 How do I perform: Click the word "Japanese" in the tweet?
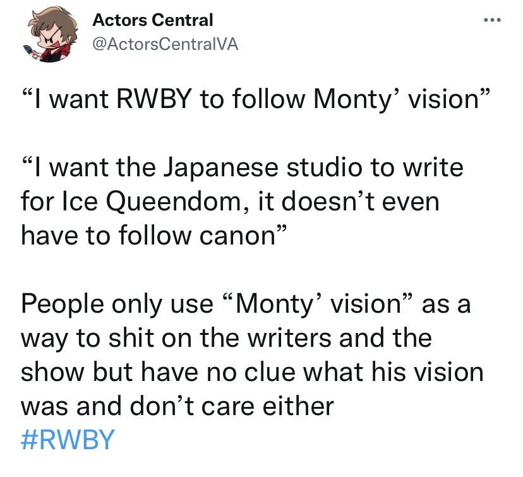pos(220,169)
